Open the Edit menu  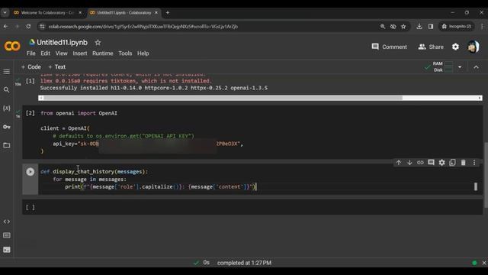[x=45, y=53]
